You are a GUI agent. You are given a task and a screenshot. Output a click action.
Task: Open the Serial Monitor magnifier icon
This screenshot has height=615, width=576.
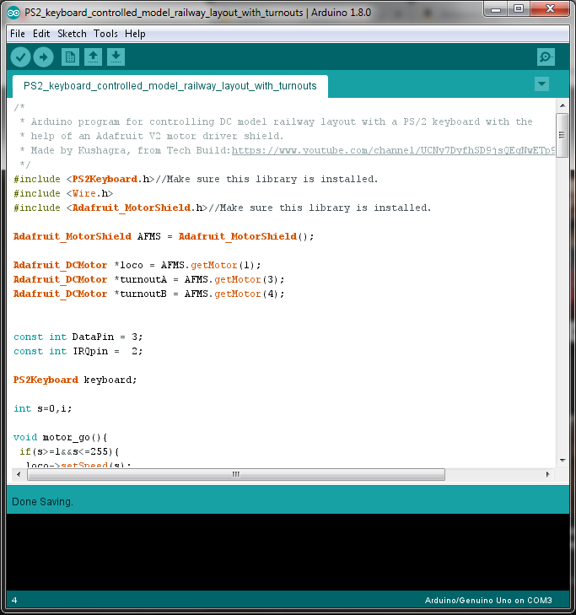click(x=546, y=57)
